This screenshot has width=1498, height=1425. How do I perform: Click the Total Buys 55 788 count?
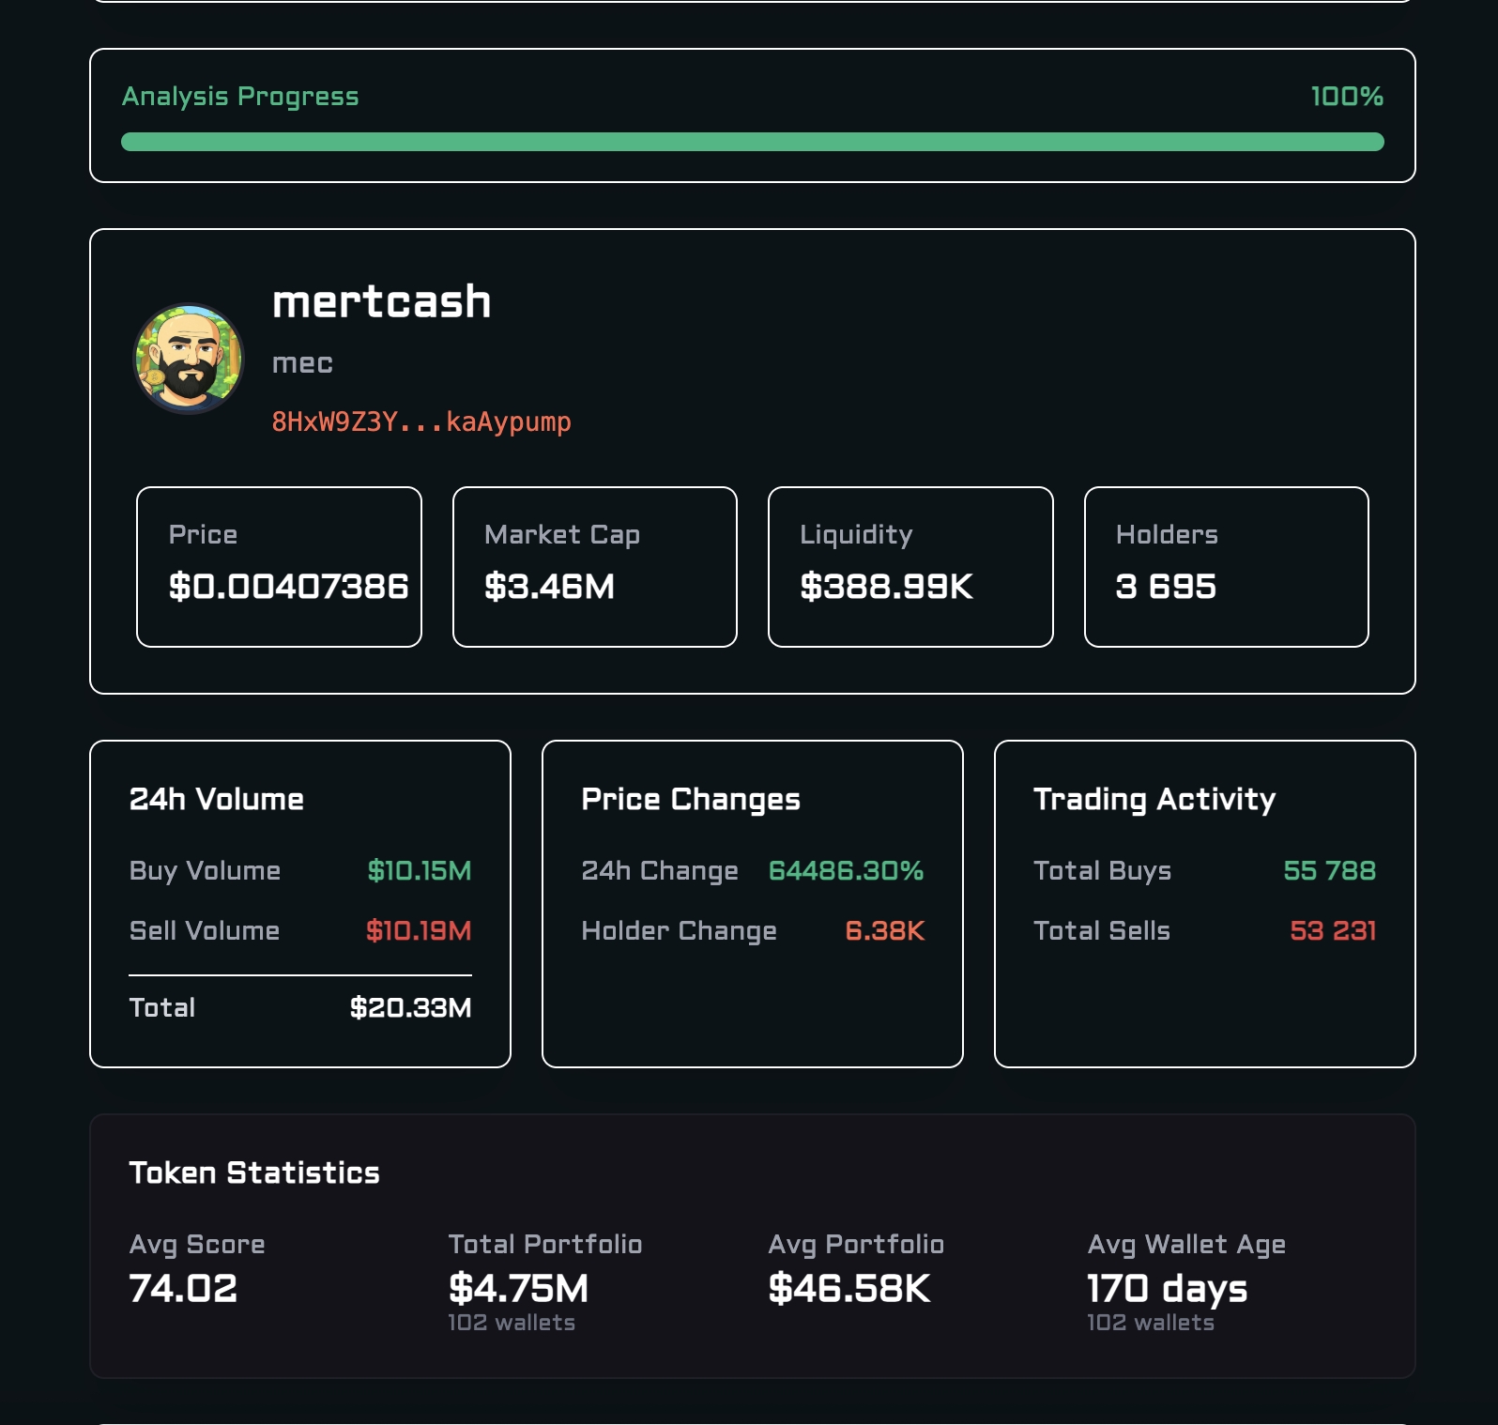pyautogui.click(x=1329, y=871)
